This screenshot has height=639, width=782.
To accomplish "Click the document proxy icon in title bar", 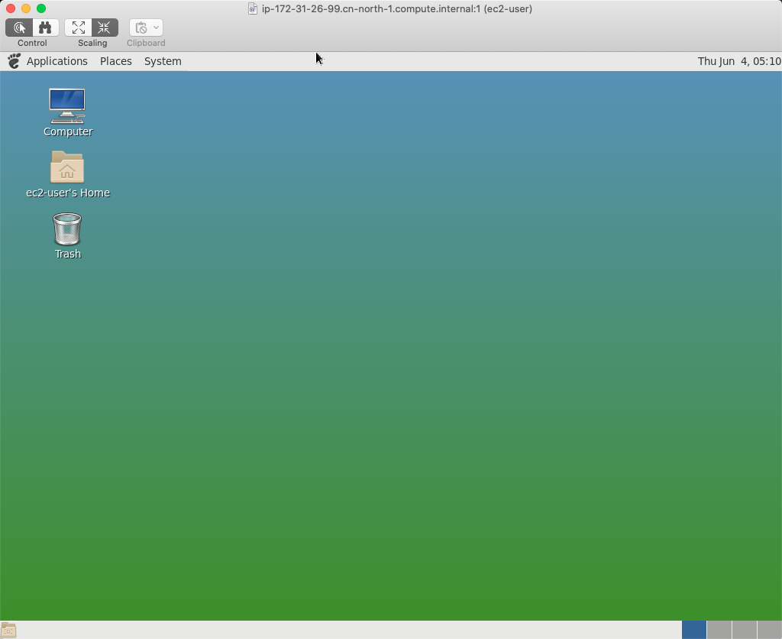I will point(253,9).
